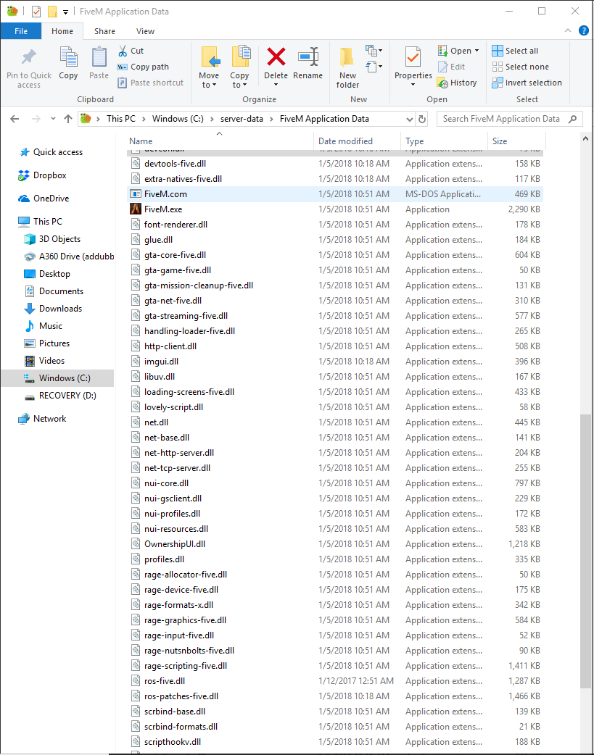Click the FiveM.exe application file icon
The image size is (594, 755).
[x=136, y=209]
